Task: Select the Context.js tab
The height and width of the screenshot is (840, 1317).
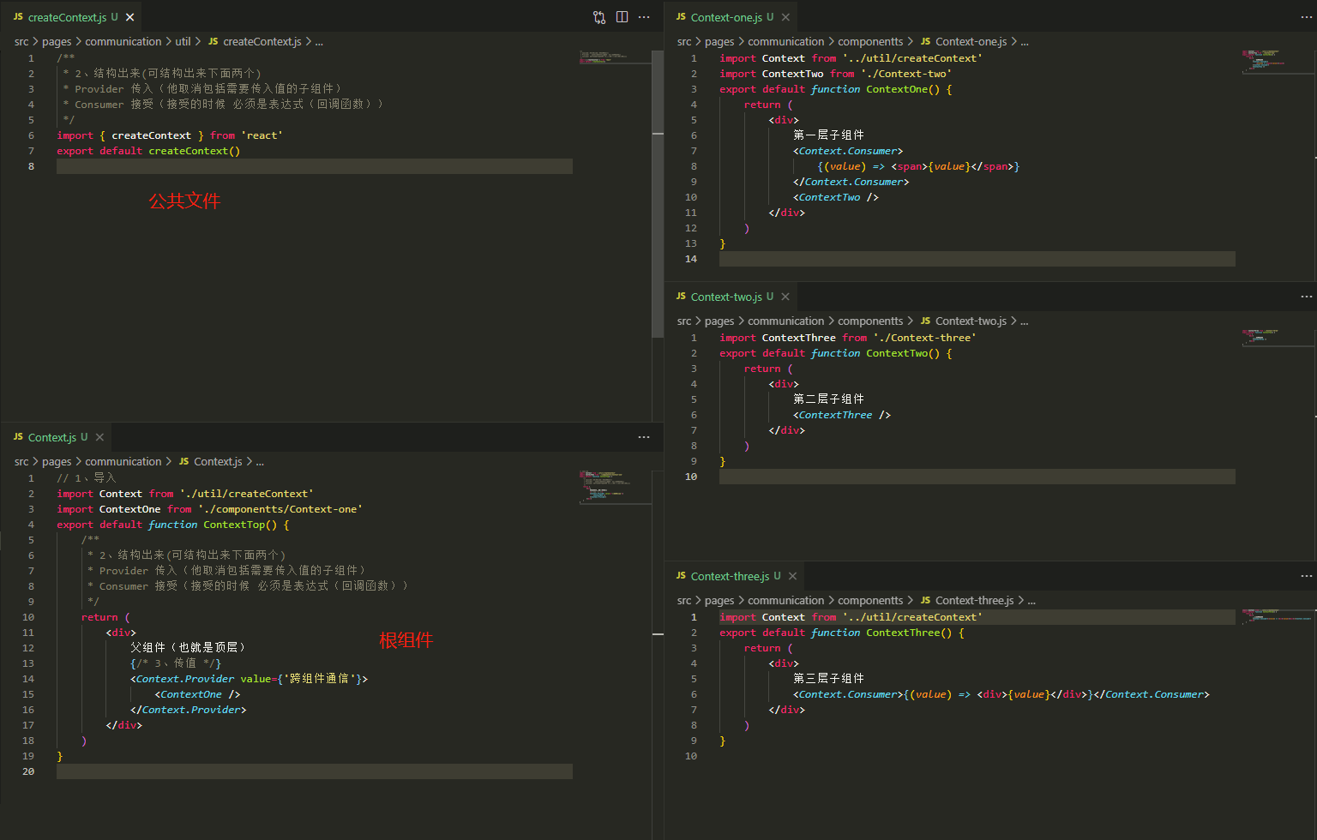Action: (57, 437)
